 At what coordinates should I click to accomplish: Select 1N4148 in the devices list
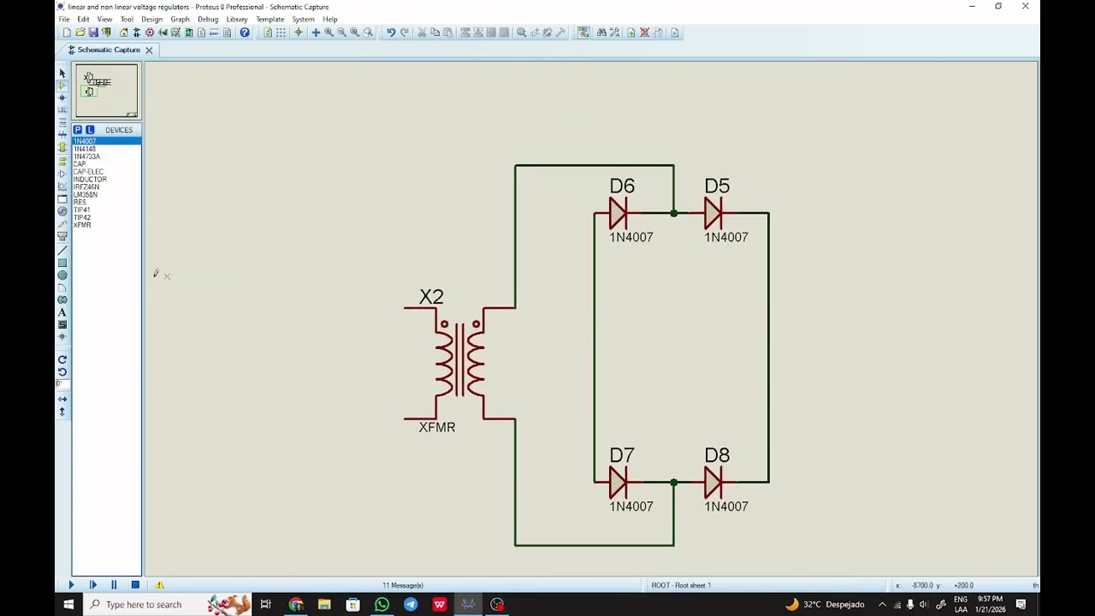[107, 149]
